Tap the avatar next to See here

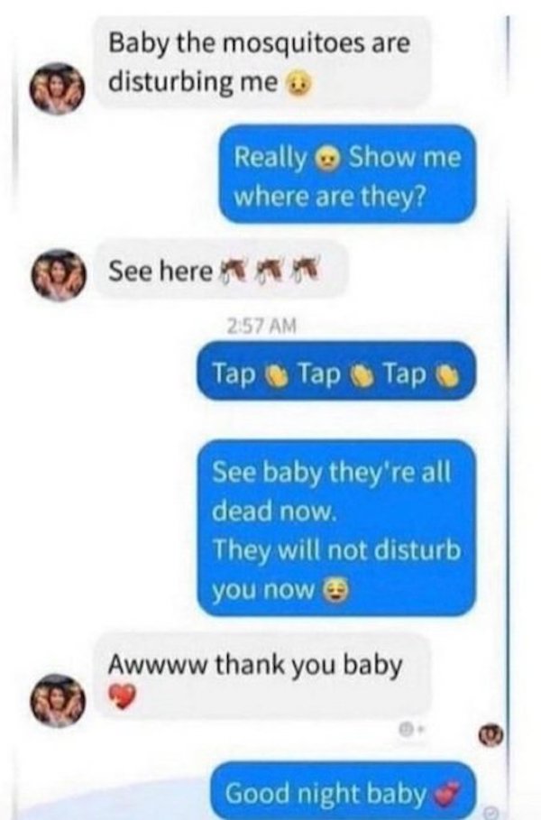tap(59, 274)
